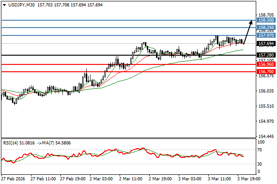Viewport: 277px width, 184px height.
Task: Select the black 157.280 price label
Action: tap(266, 55)
